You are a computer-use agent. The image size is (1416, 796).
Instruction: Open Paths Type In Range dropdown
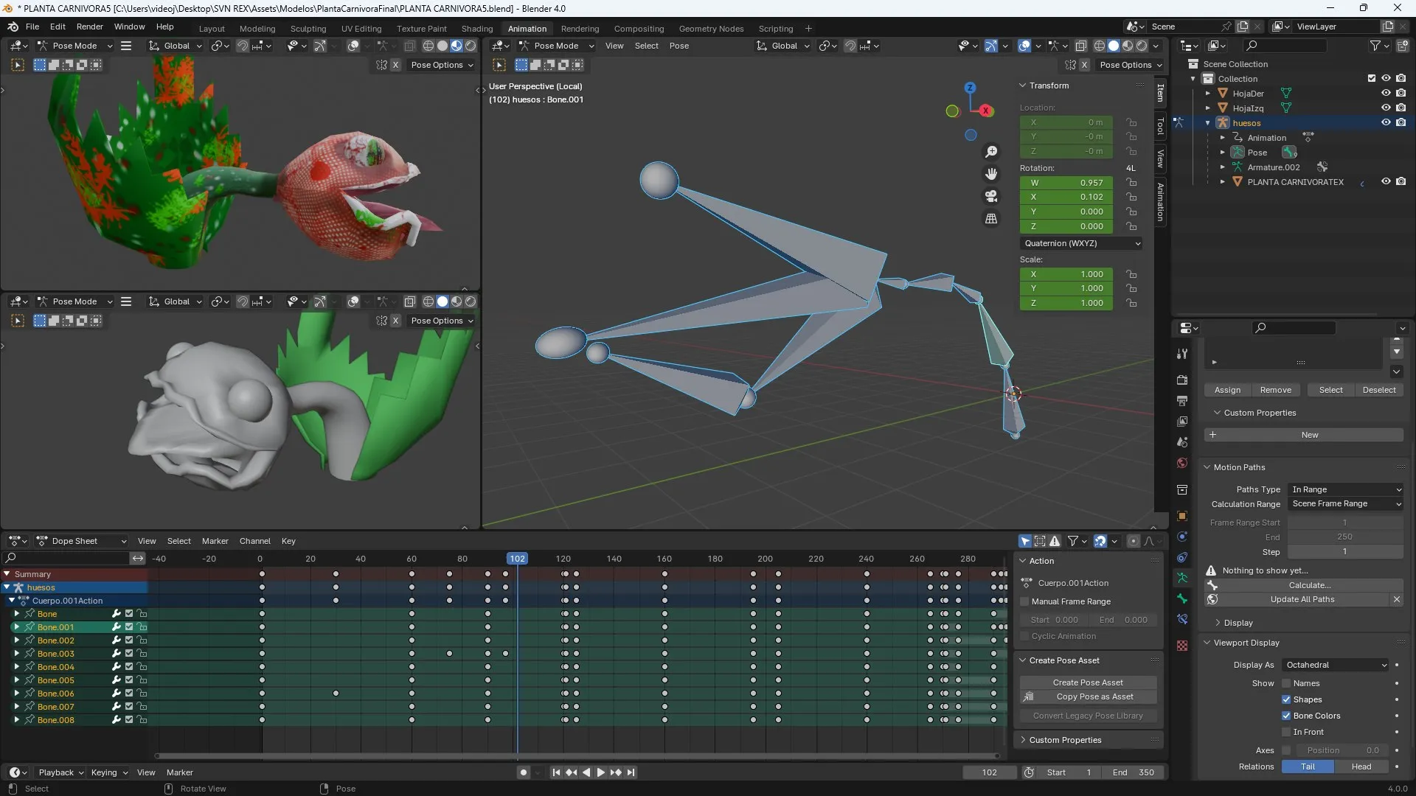coord(1346,490)
